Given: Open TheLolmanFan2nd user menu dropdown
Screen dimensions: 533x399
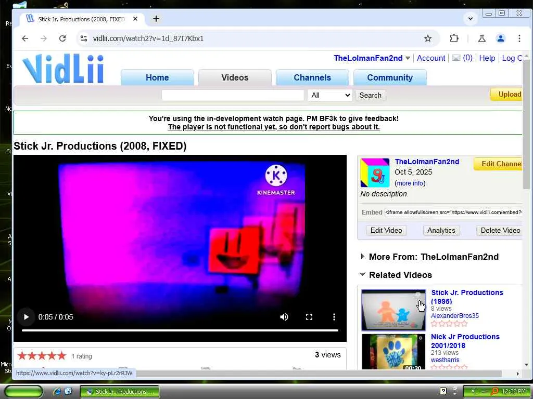Looking at the screenshot, I should pos(408,58).
